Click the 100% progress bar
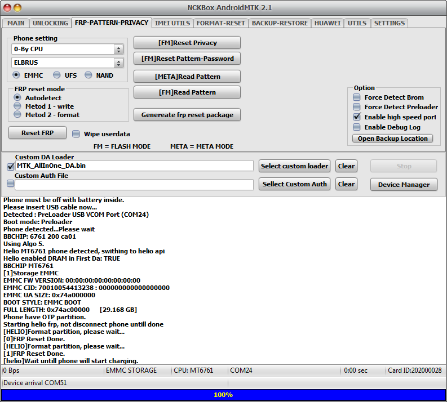Viewport: 447px width, 402px height. (223, 395)
